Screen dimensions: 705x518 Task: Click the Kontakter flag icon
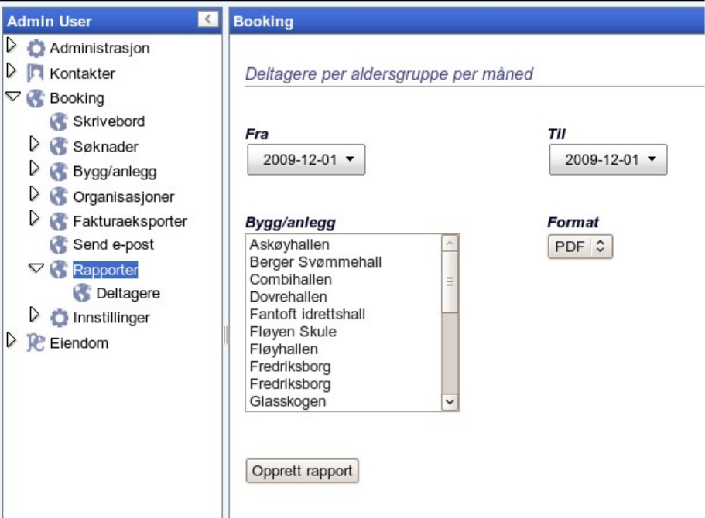36,74
